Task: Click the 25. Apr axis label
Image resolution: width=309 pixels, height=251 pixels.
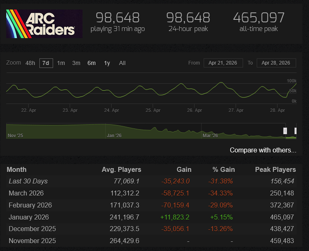Action: (x=153, y=110)
